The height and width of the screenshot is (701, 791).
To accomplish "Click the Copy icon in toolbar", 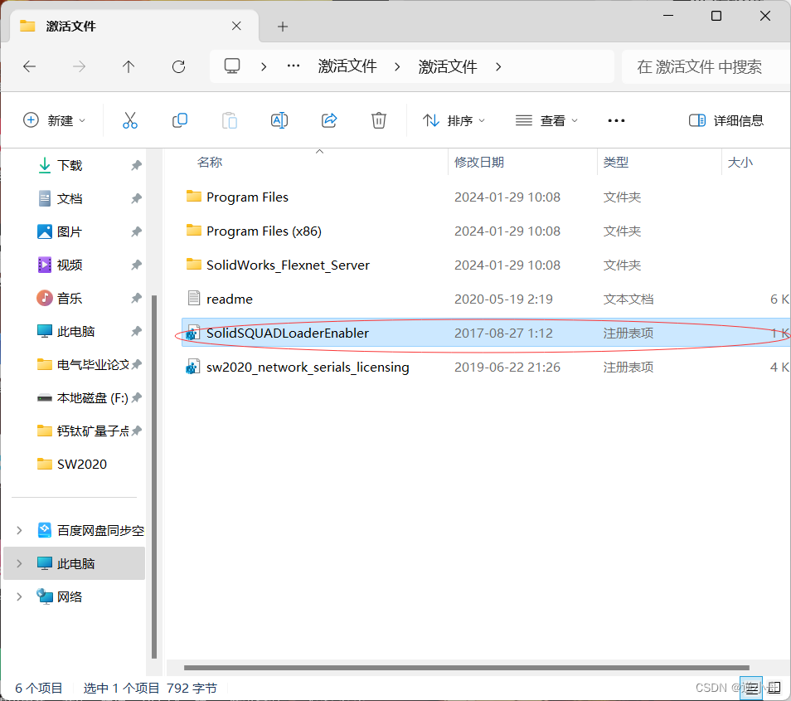I will pos(180,120).
